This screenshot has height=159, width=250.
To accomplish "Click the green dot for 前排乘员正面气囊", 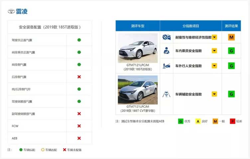I will (79, 52).
